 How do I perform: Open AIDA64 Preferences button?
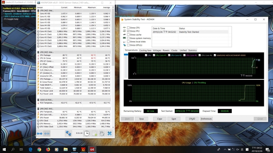pos(206,119)
